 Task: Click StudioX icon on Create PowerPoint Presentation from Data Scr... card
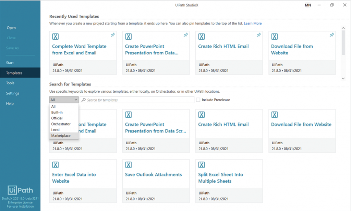(x=129, y=115)
